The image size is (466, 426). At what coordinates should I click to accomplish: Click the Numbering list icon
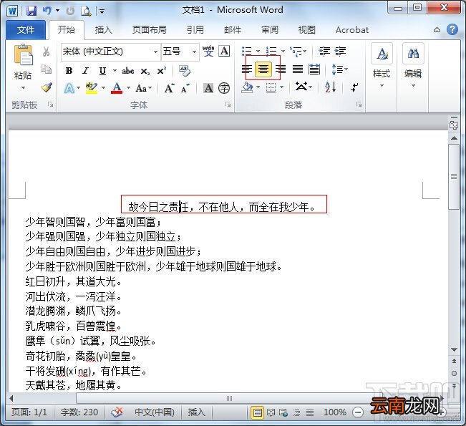[x=271, y=51]
